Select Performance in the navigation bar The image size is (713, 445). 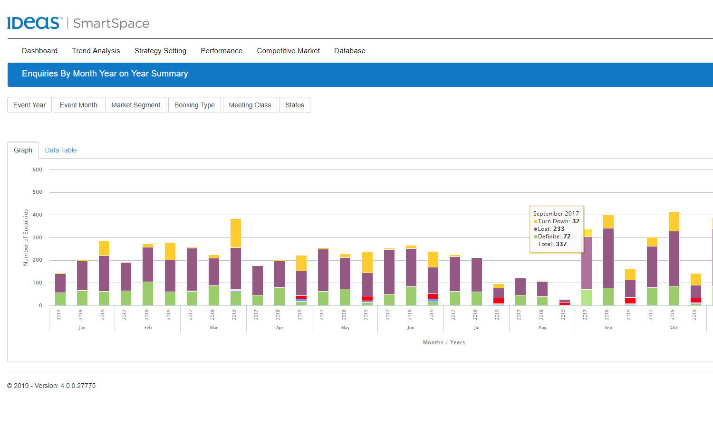click(x=221, y=51)
